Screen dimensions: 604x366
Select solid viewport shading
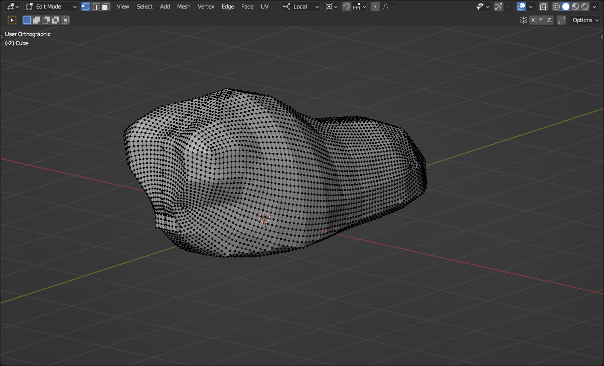[566, 7]
